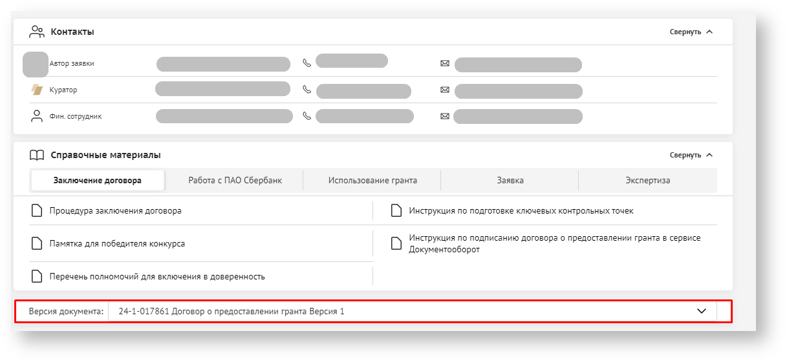Switch to the Использование гранта tab
The width and height of the screenshot is (787, 362).
click(372, 181)
